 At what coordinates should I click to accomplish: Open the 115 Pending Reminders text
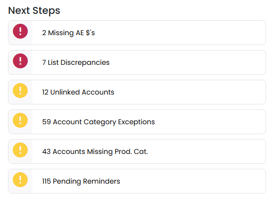[x=81, y=181]
